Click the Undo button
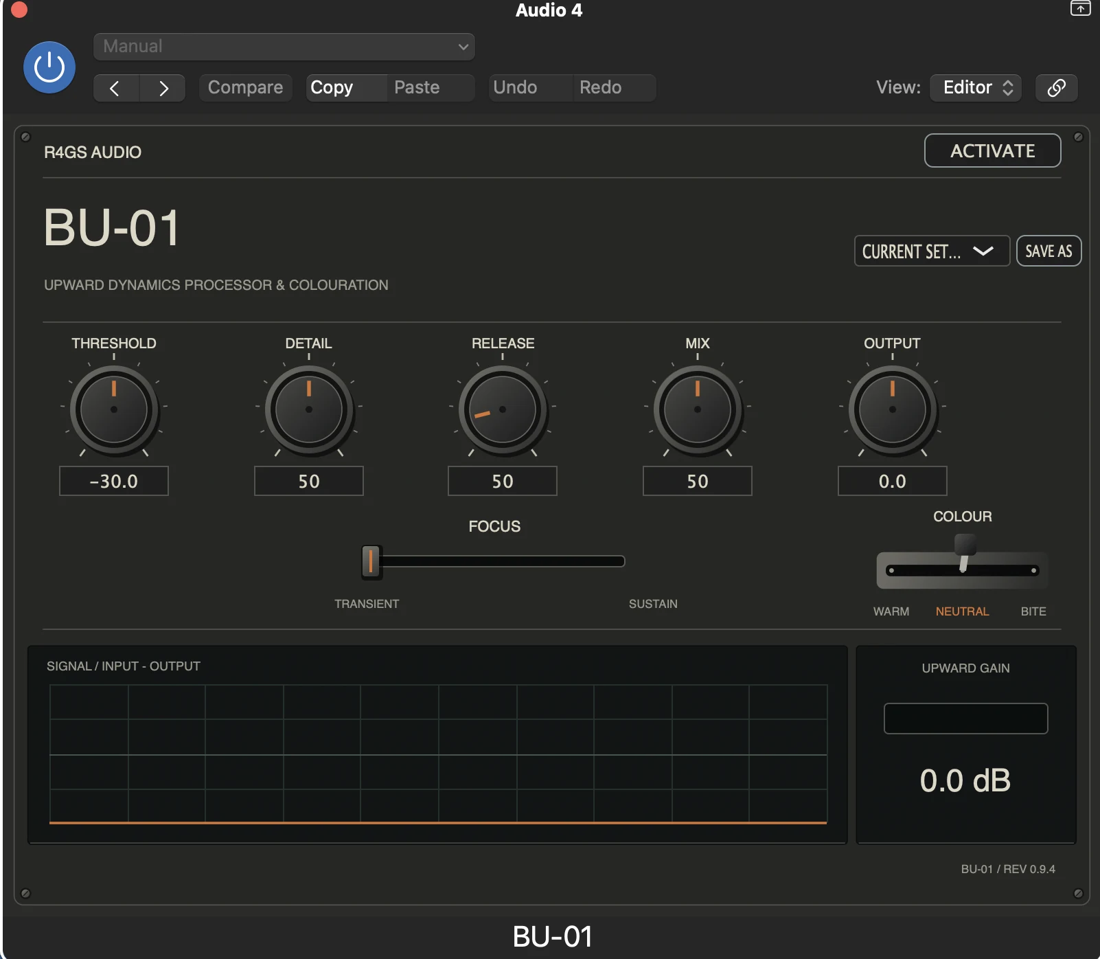This screenshot has width=1100, height=959. [x=530, y=88]
